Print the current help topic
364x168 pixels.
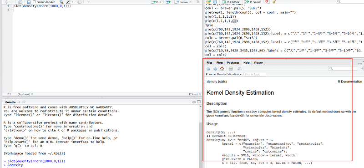click(231, 69)
